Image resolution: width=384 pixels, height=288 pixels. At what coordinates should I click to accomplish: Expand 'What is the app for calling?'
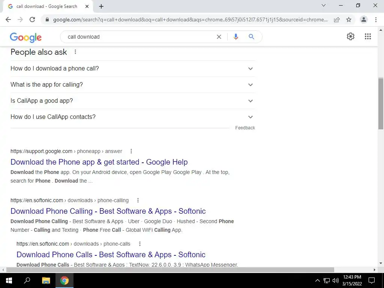133,85
